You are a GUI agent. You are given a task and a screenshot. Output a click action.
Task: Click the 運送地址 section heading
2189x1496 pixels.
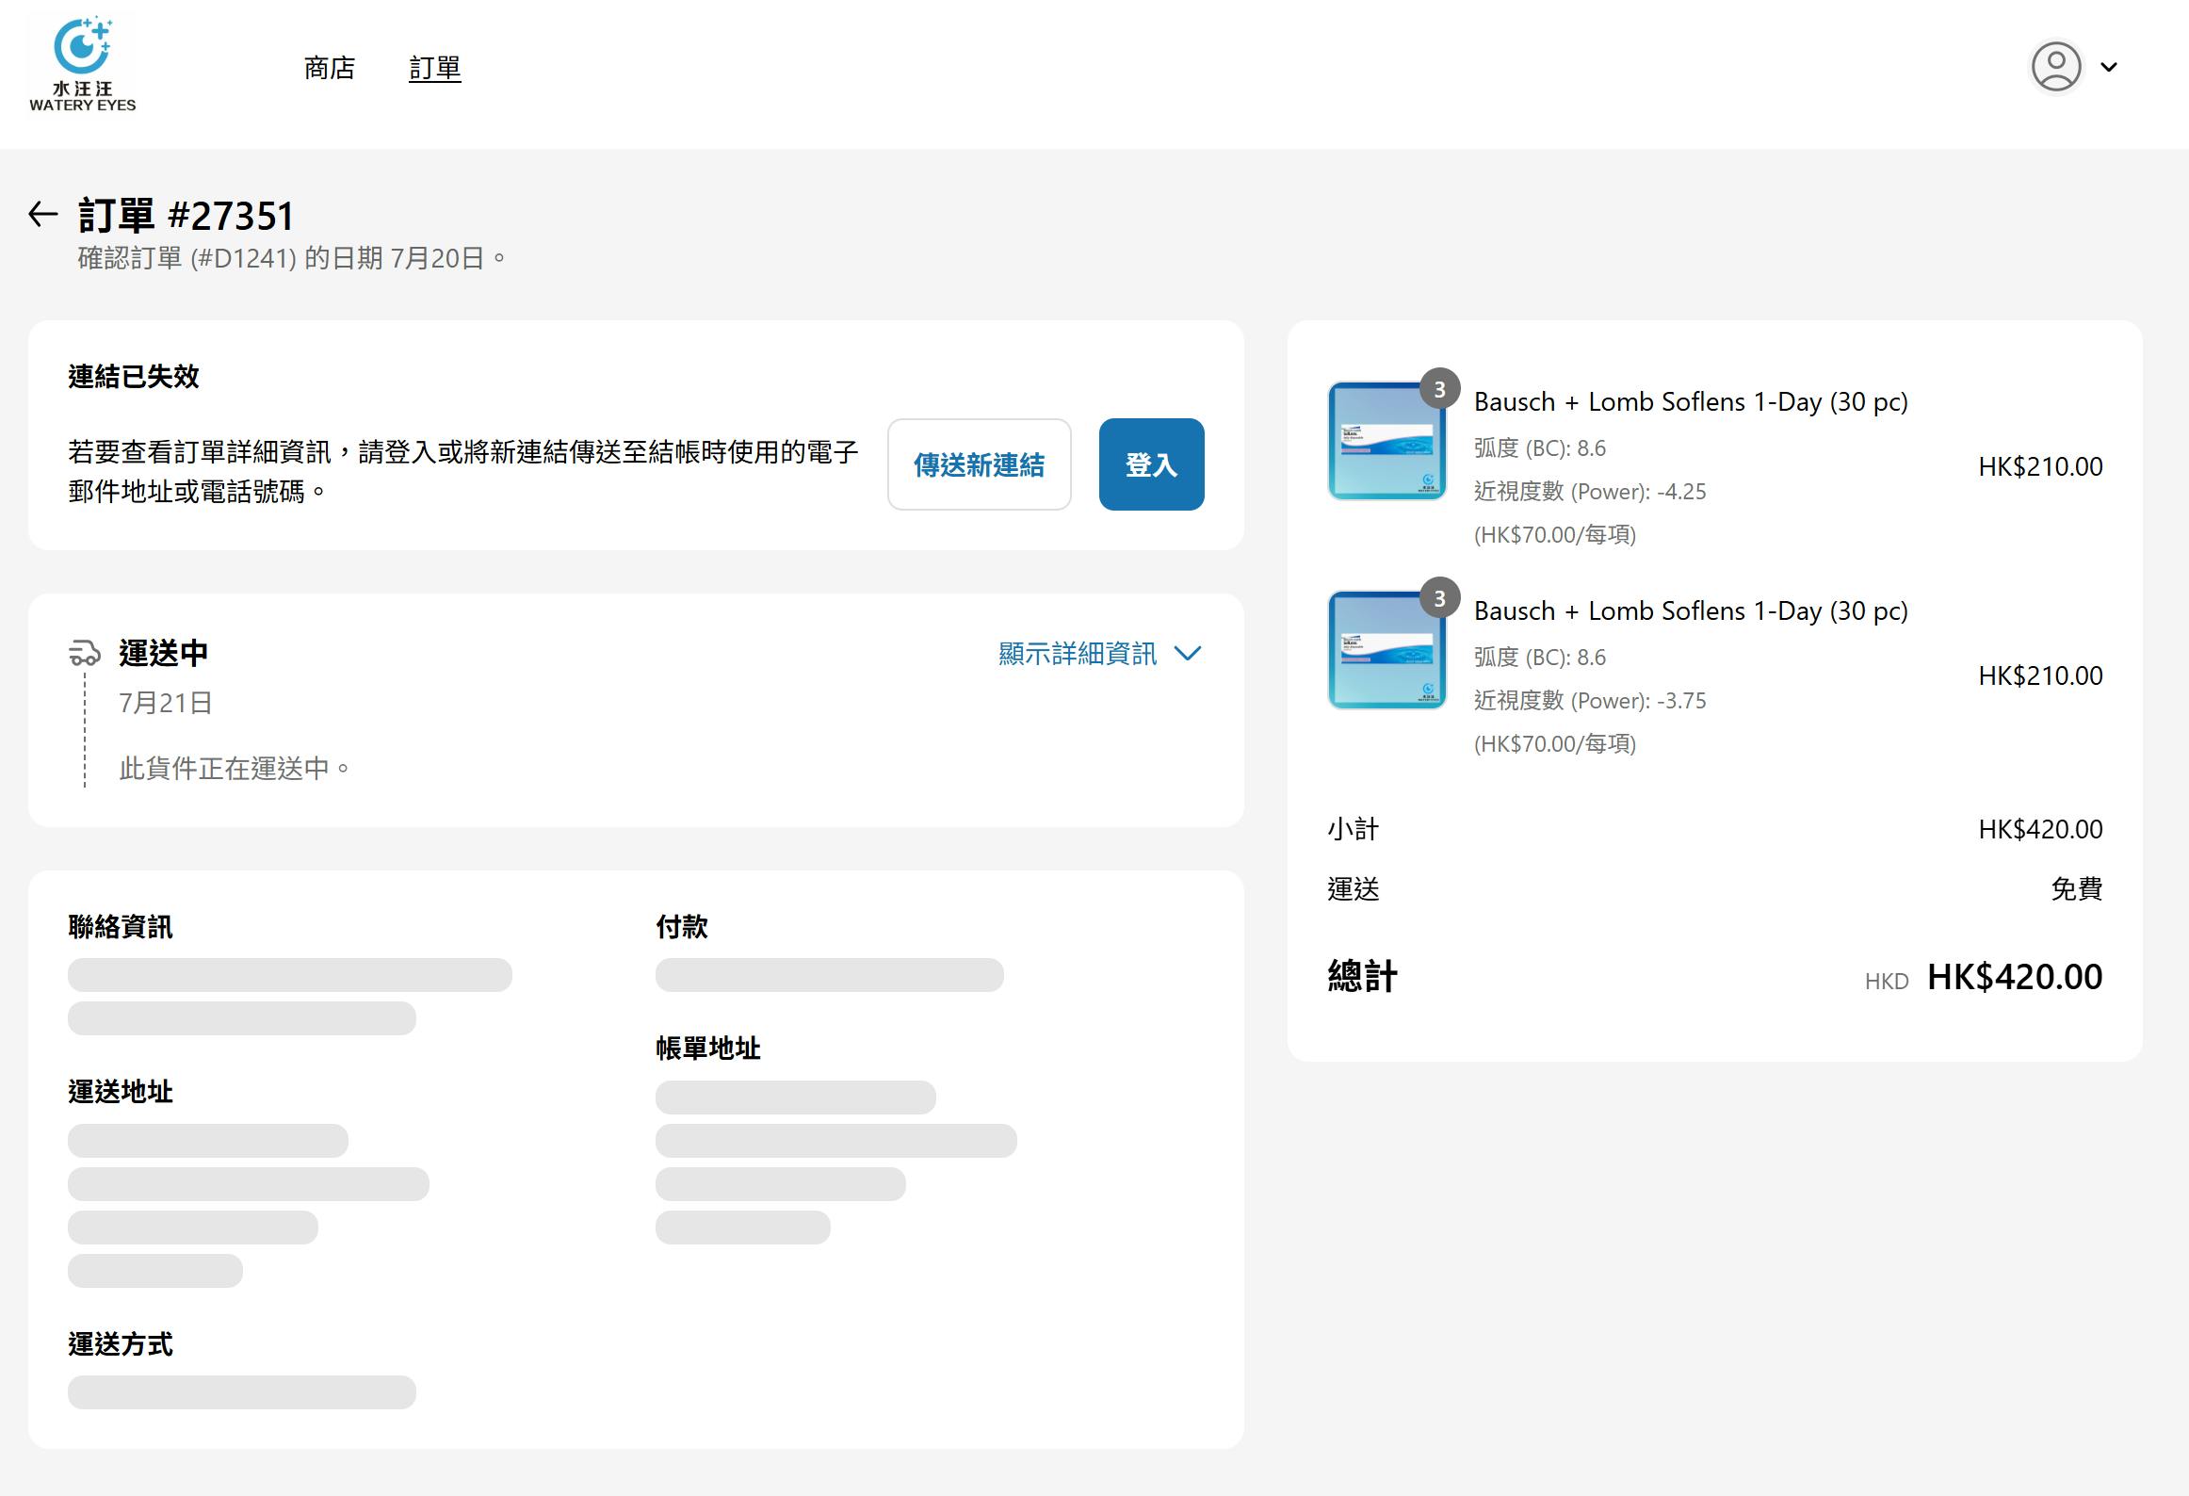(x=121, y=1092)
